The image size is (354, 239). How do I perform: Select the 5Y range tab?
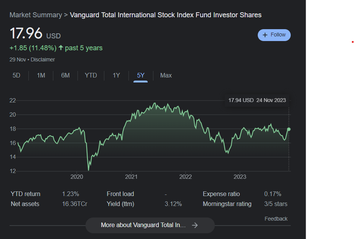point(141,76)
